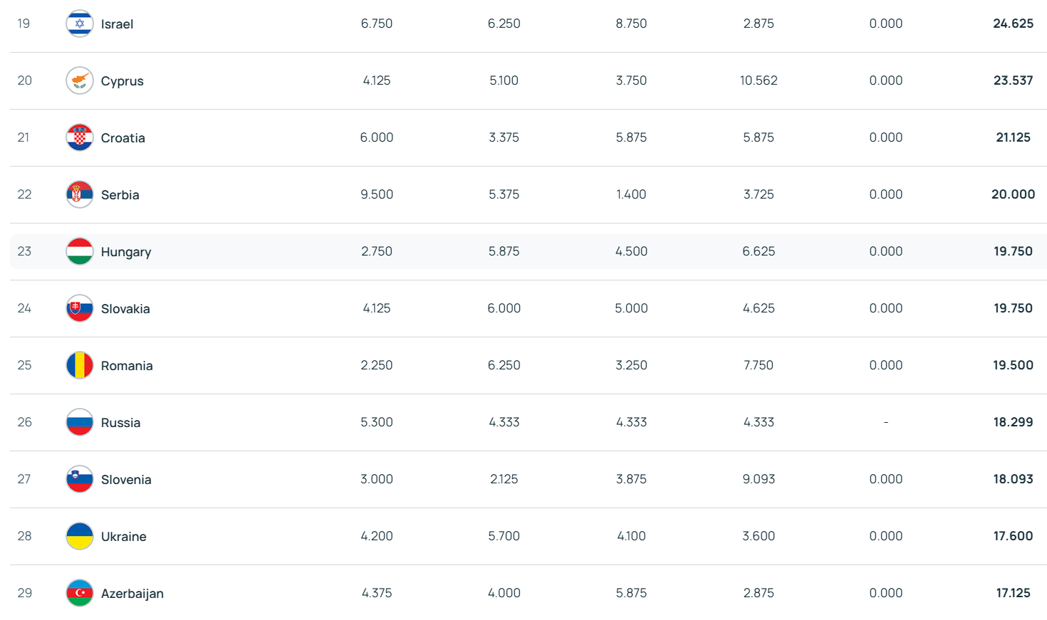The width and height of the screenshot is (1047, 620).
Task: Click the Slovenia flag icon
Action: [80, 479]
